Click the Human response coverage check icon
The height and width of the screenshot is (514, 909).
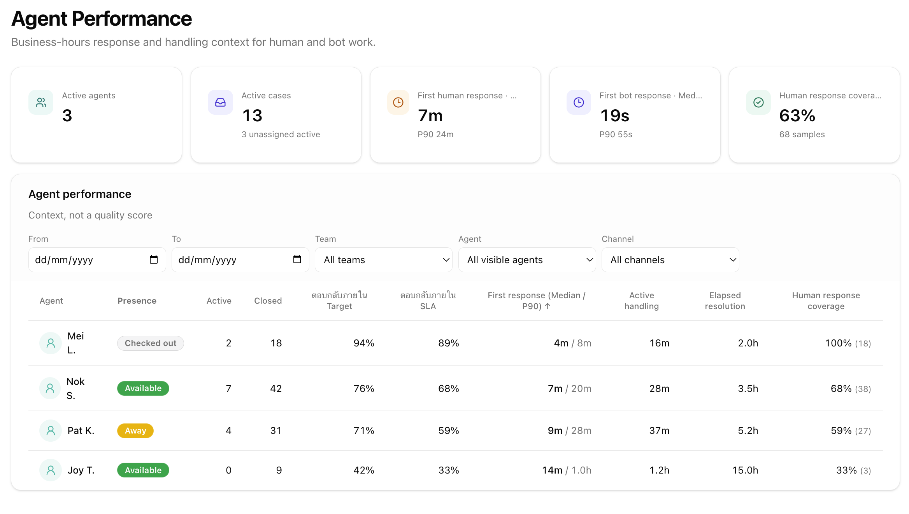tap(758, 102)
